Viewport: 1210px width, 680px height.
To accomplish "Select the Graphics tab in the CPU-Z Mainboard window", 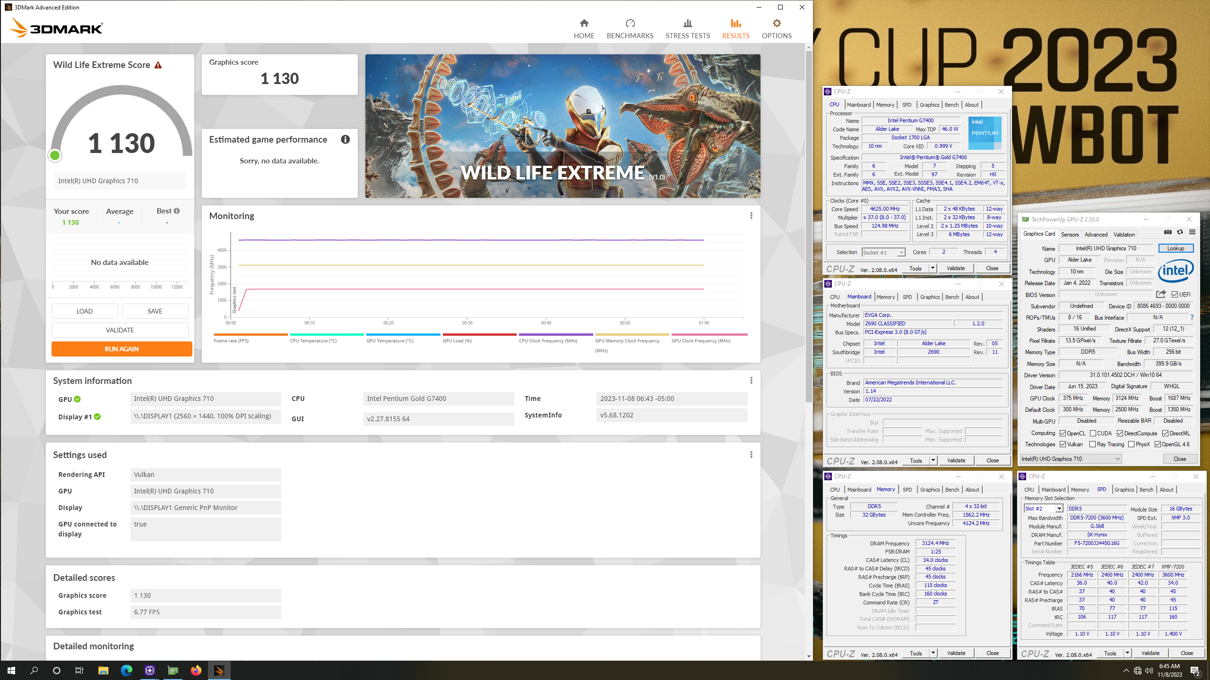I will point(930,297).
